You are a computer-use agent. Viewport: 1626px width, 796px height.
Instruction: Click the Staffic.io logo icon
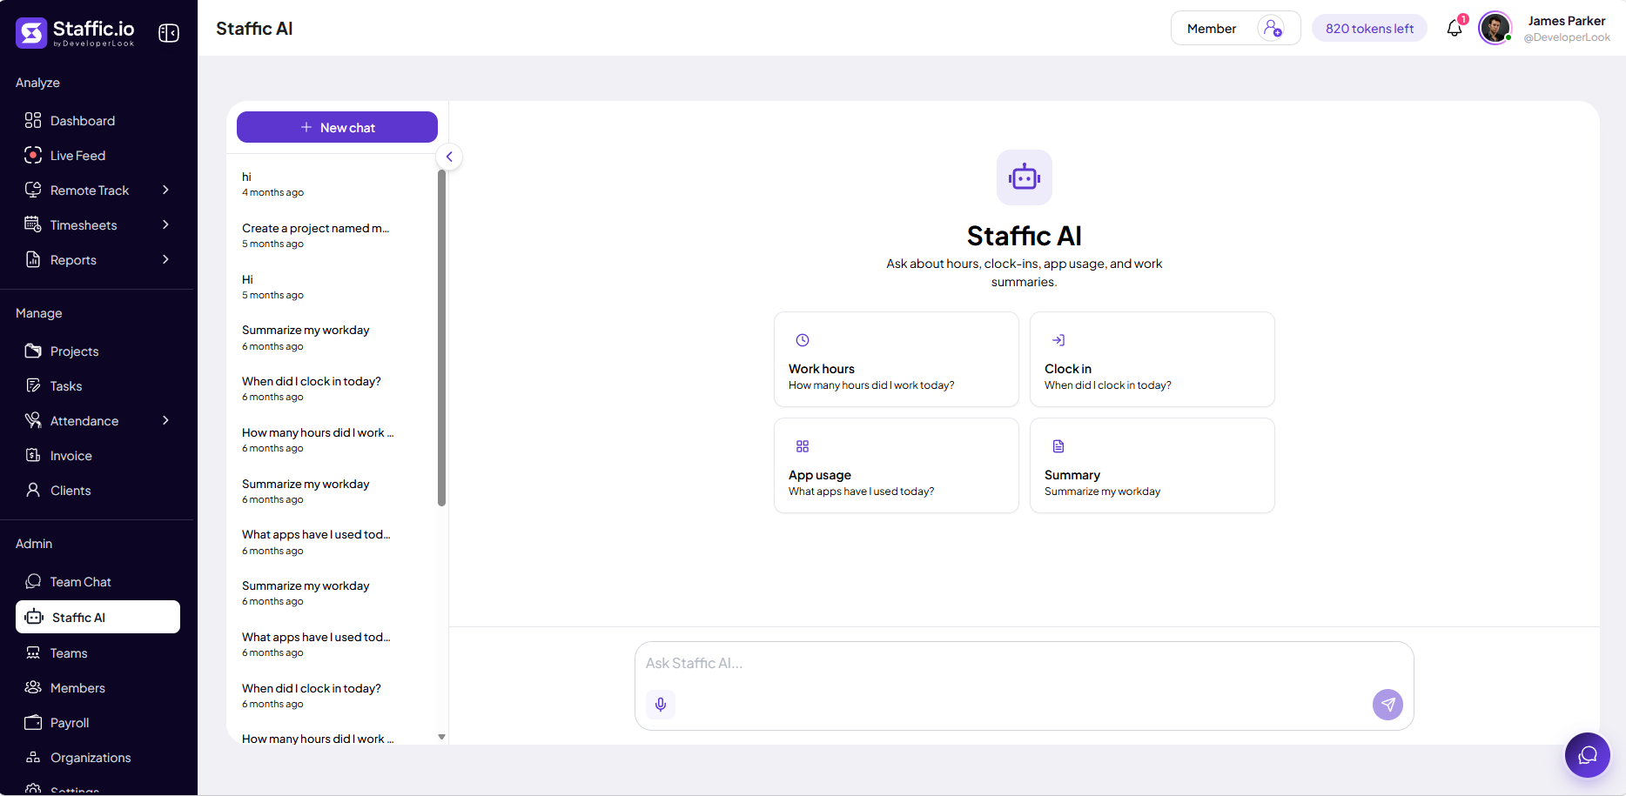coord(31,33)
